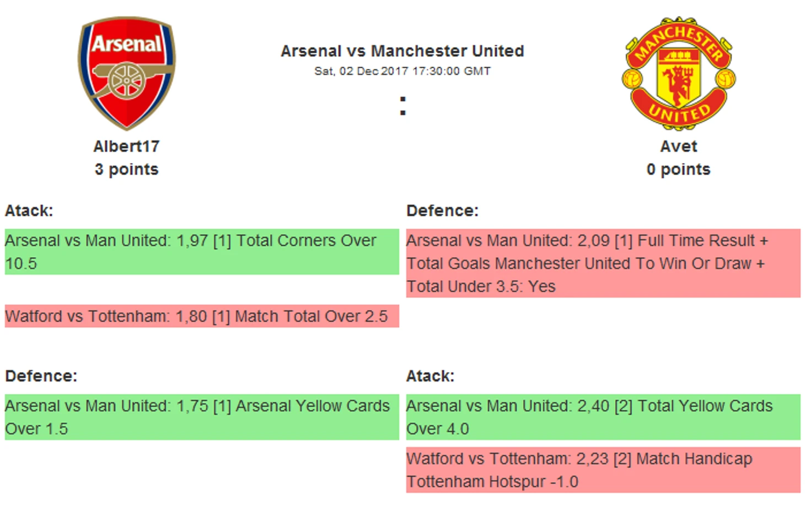
Task: Click the Arsenal club crest logo
Action: pyautogui.click(x=127, y=73)
